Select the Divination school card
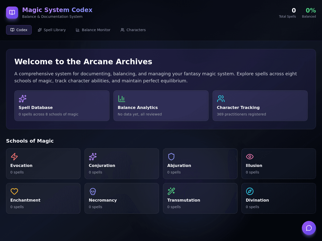 [279, 198]
